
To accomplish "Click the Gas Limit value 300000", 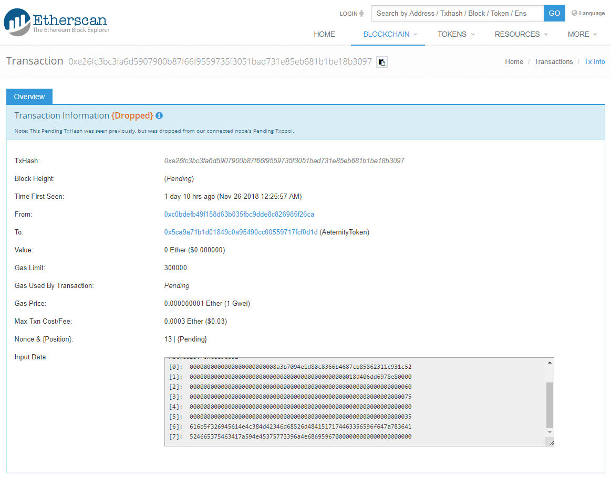I will pyautogui.click(x=175, y=268).
